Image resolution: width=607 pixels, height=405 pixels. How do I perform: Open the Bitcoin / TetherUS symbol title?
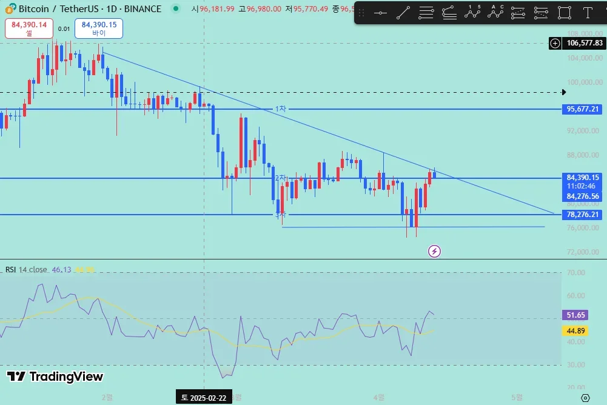(90, 8)
